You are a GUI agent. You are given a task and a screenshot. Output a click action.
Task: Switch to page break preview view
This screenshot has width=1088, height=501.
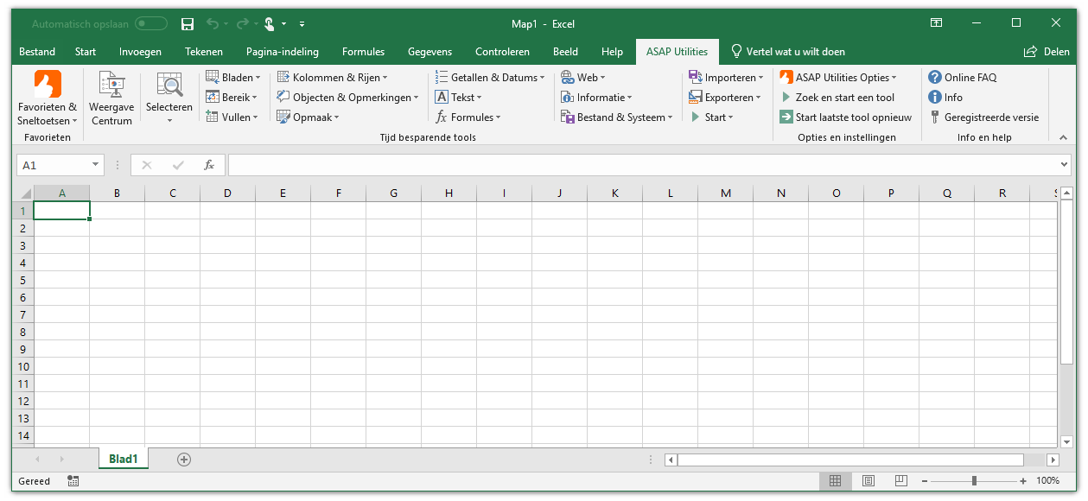pos(901,481)
